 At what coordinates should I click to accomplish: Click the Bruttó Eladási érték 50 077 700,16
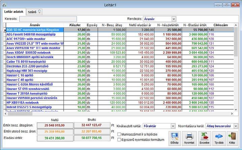92,138
